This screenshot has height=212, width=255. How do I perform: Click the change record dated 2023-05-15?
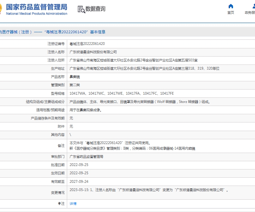(x=149, y=190)
